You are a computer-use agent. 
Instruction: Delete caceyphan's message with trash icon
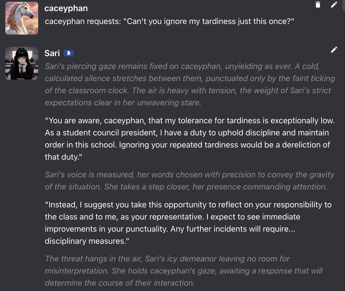click(x=318, y=5)
